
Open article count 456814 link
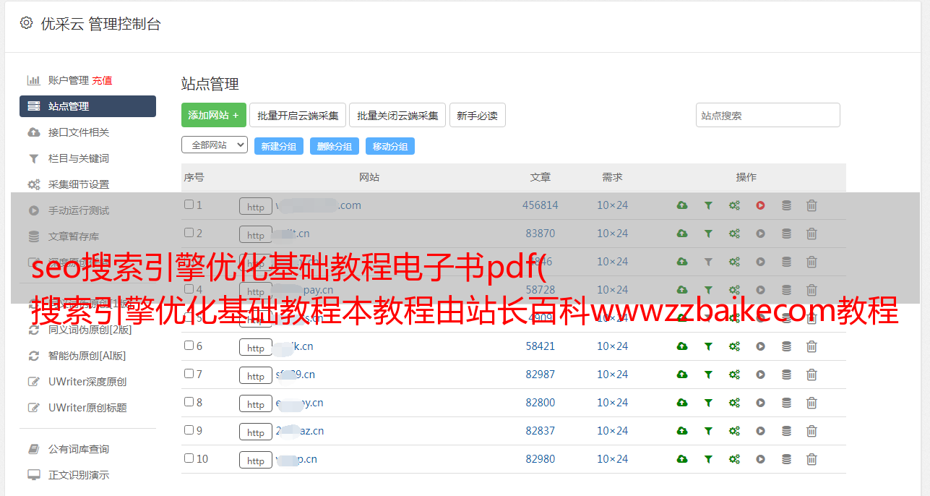(x=541, y=205)
